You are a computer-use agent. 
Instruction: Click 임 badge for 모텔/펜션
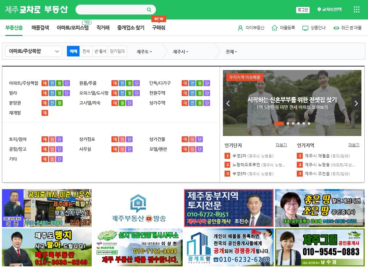click(192, 149)
